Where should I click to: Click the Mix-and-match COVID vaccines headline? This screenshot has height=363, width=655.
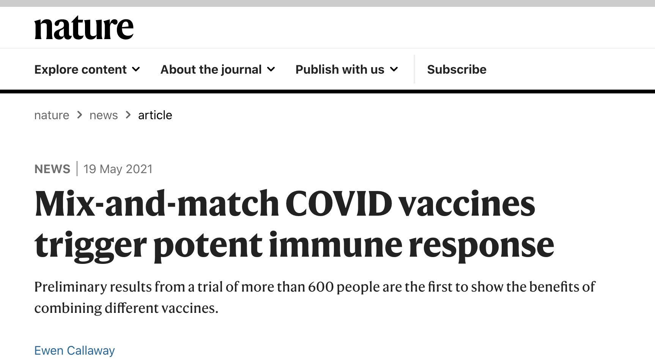[x=294, y=224]
